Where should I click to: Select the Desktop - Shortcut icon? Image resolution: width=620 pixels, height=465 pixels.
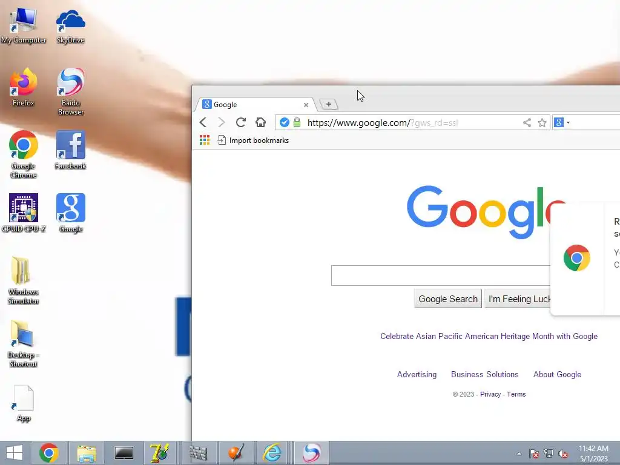coord(24,343)
